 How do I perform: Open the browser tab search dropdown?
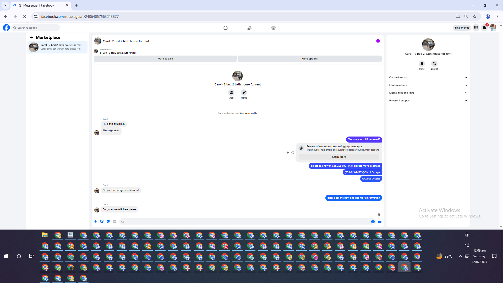pos(5,5)
